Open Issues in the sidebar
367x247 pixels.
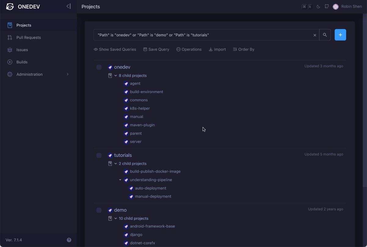pos(39,50)
